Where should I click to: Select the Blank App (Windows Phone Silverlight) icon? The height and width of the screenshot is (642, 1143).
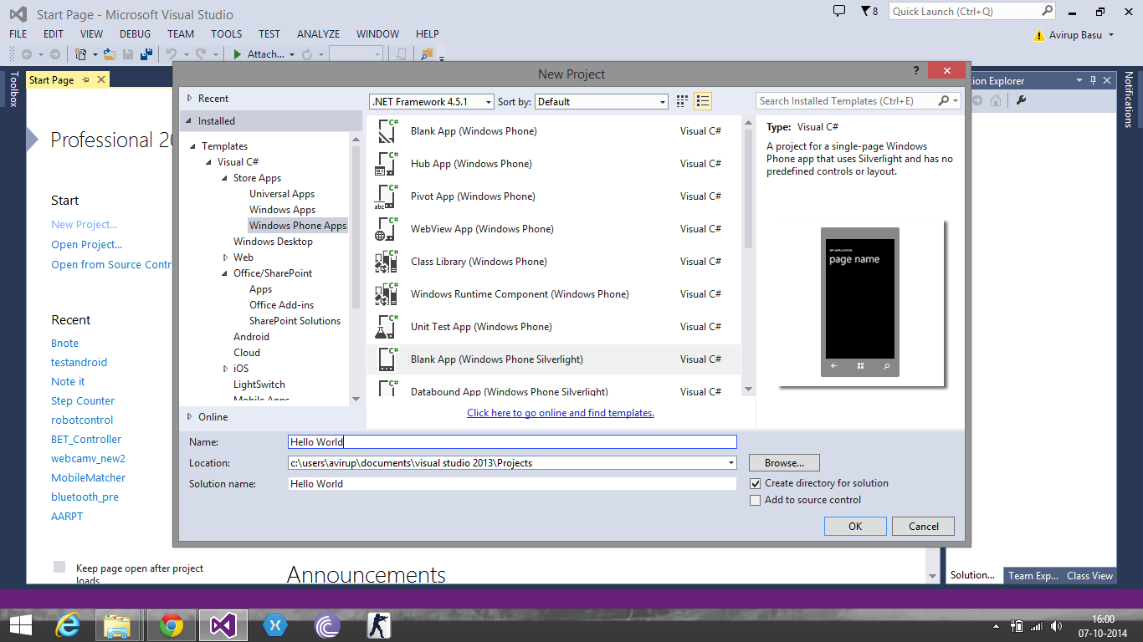[x=387, y=359]
